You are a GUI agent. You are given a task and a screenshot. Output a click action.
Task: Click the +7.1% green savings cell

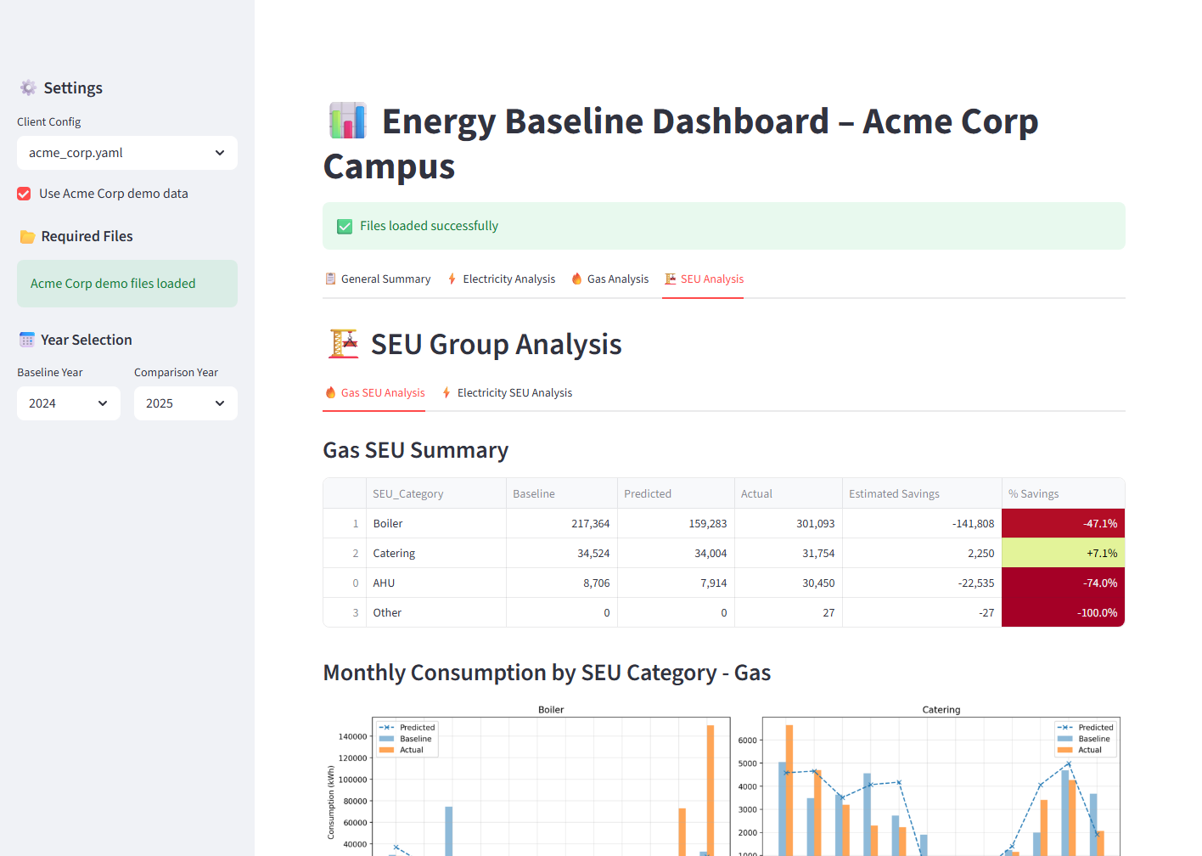(1064, 553)
